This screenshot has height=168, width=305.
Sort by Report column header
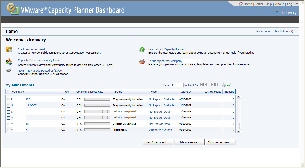tap(154, 91)
